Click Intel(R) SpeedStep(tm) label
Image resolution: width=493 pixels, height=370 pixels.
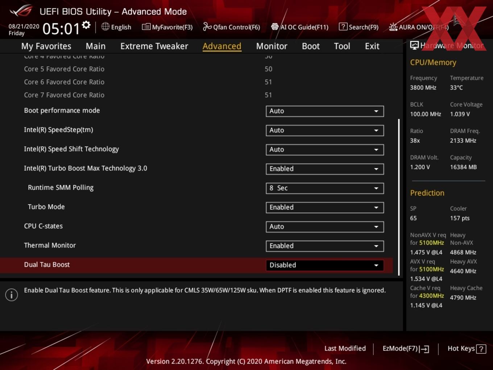point(58,130)
